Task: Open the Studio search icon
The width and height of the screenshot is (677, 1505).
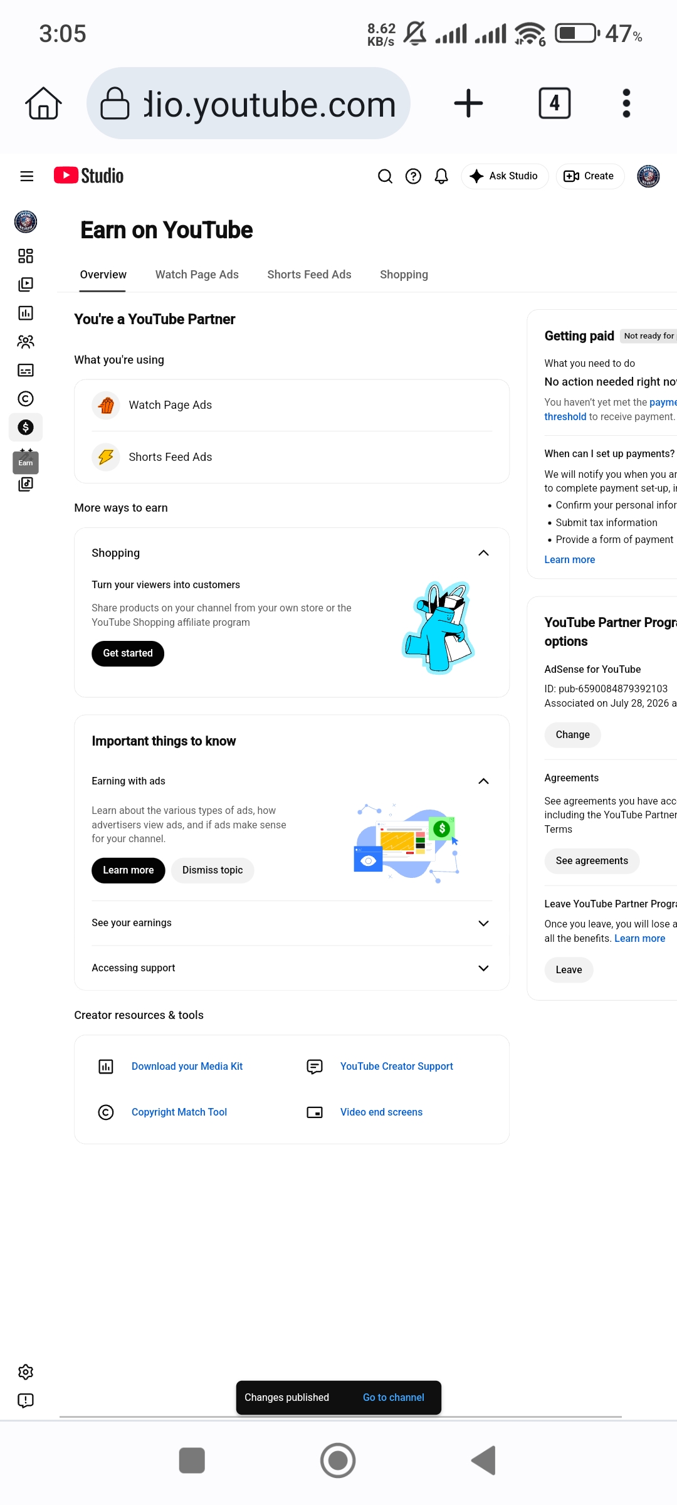Action: pos(385,176)
